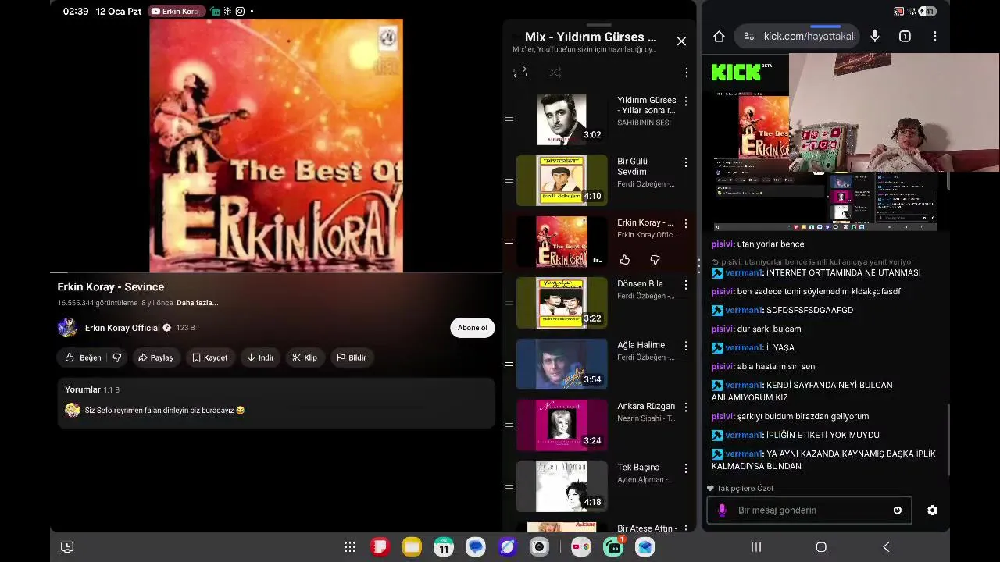Viewport: 1000px width, 562px height.
Task: Tap the home navigation button
Action: point(821,547)
